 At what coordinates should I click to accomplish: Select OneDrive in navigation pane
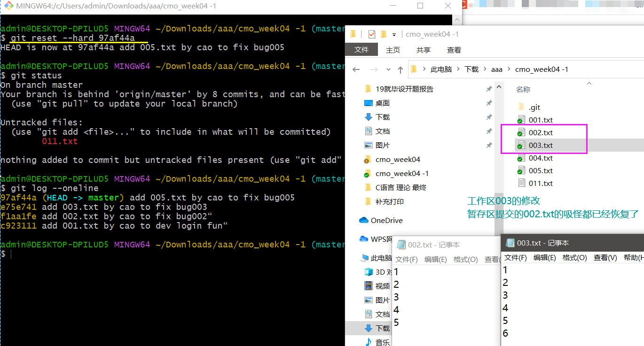[x=386, y=220]
